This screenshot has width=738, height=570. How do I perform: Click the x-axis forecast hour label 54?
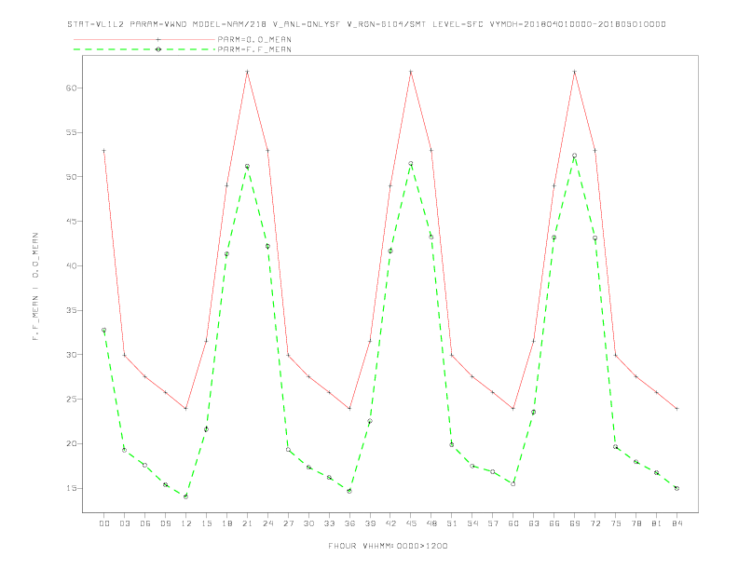(x=472, y=523)
